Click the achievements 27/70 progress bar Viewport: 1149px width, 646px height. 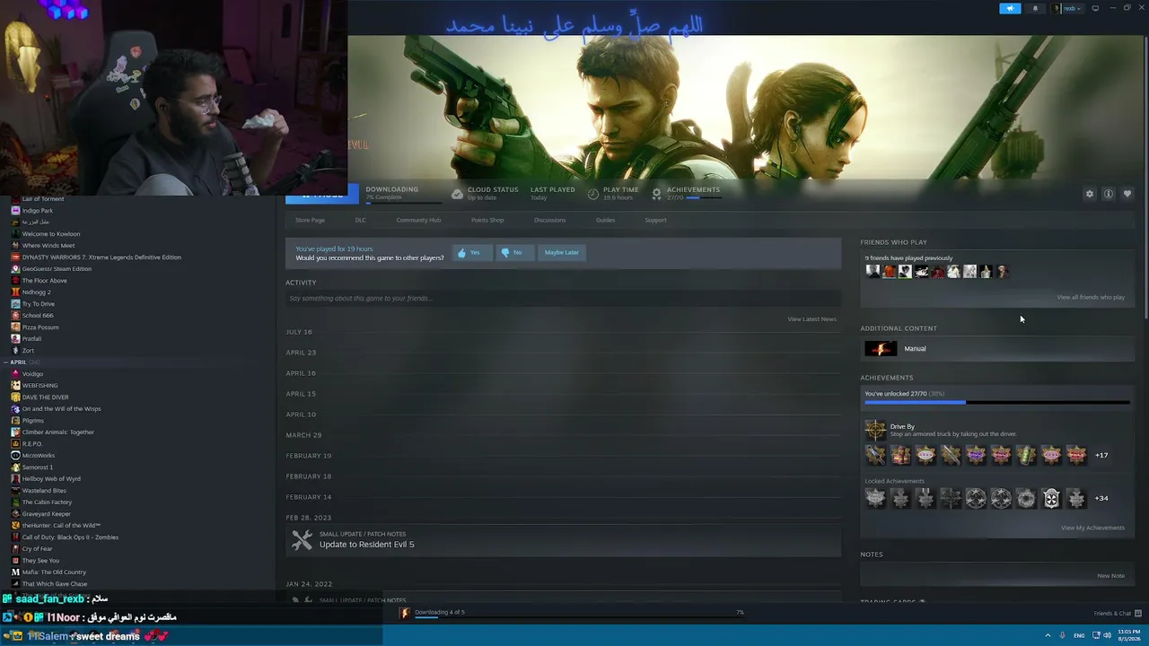tap(996, 403)
